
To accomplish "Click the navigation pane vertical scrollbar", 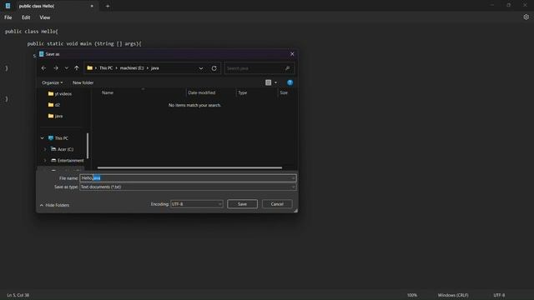I will 88,146.
